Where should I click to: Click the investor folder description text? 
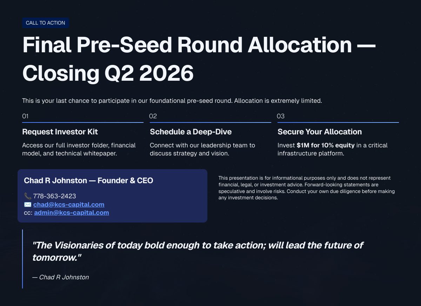point(79,149)
